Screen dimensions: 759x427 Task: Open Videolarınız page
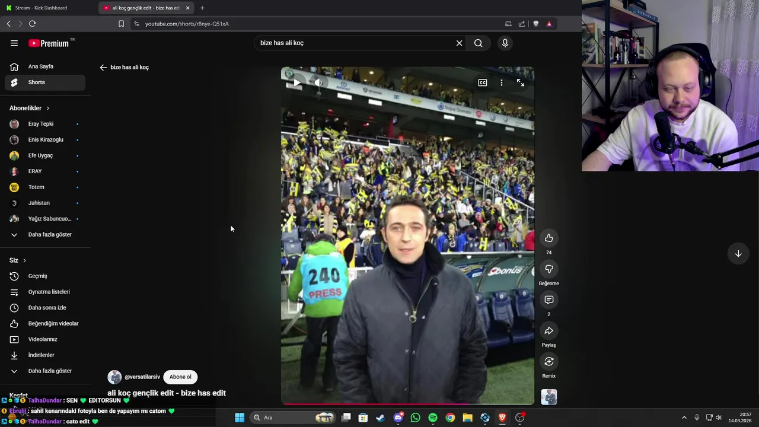(45, 339)
